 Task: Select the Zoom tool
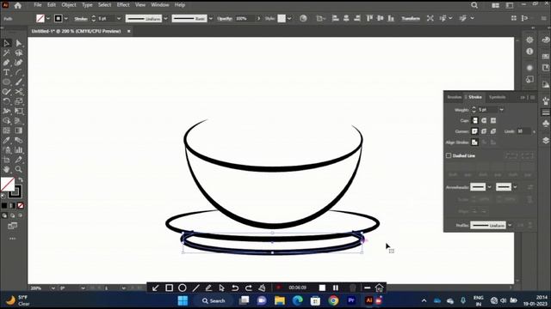[x=19, y=169]
